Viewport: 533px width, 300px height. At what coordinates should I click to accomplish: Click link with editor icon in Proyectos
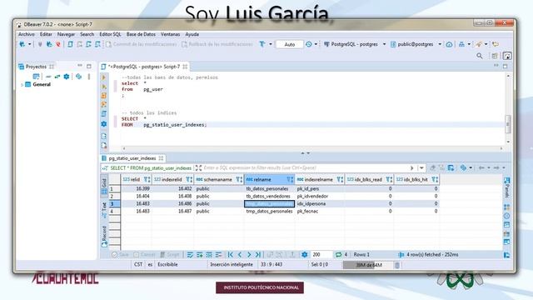click(57, 77)
